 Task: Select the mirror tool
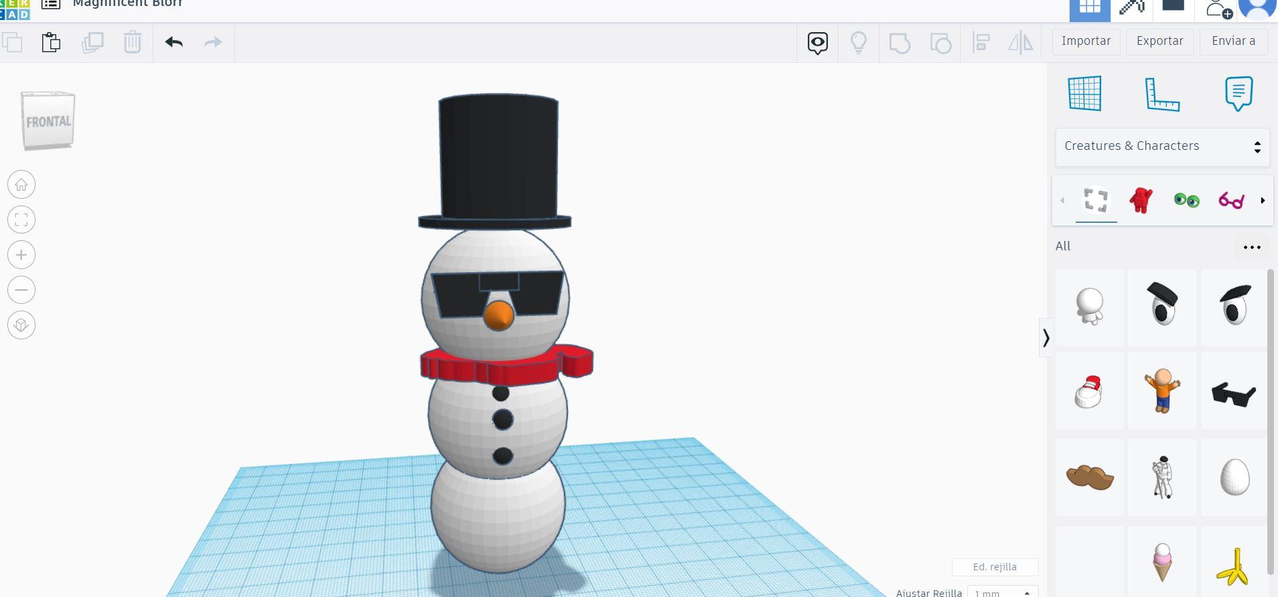pos(1021,43)
